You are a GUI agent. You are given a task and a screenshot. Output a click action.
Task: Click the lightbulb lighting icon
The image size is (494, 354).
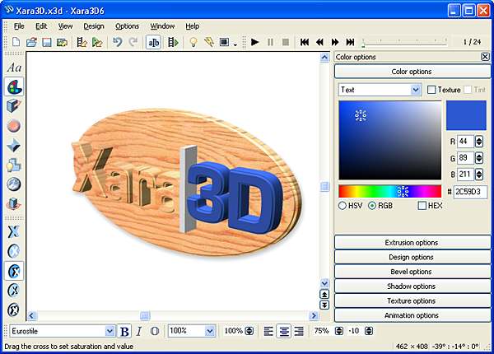click(x=193, y=41)
